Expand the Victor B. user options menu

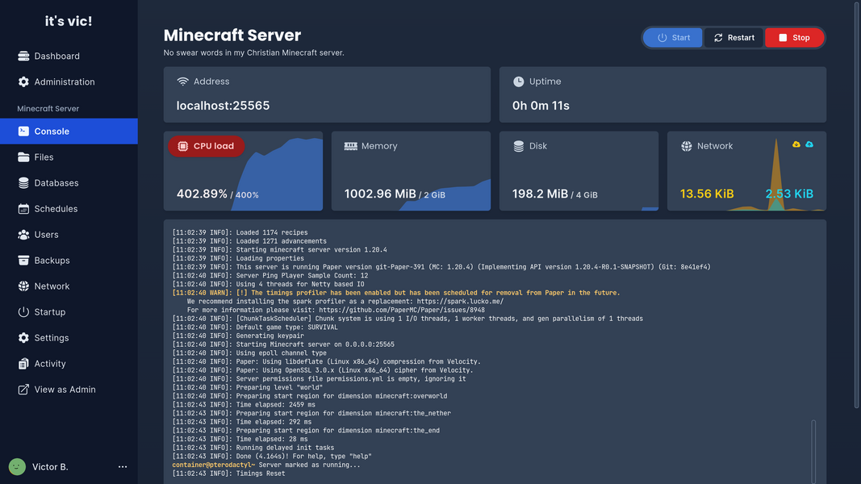point(123,467)
